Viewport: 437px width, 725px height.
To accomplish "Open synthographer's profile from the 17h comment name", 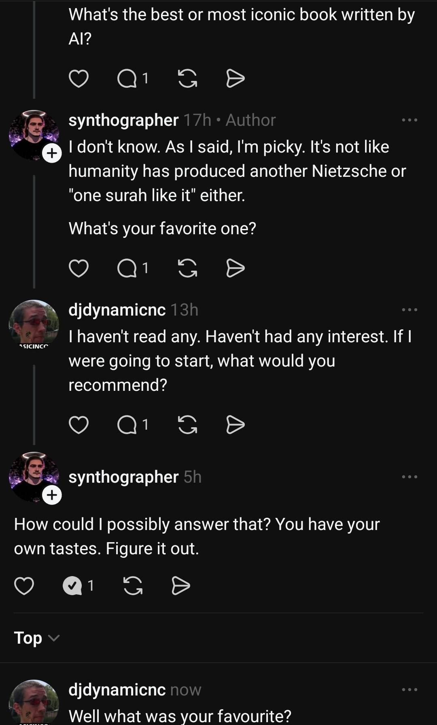I will coord(123,120).
